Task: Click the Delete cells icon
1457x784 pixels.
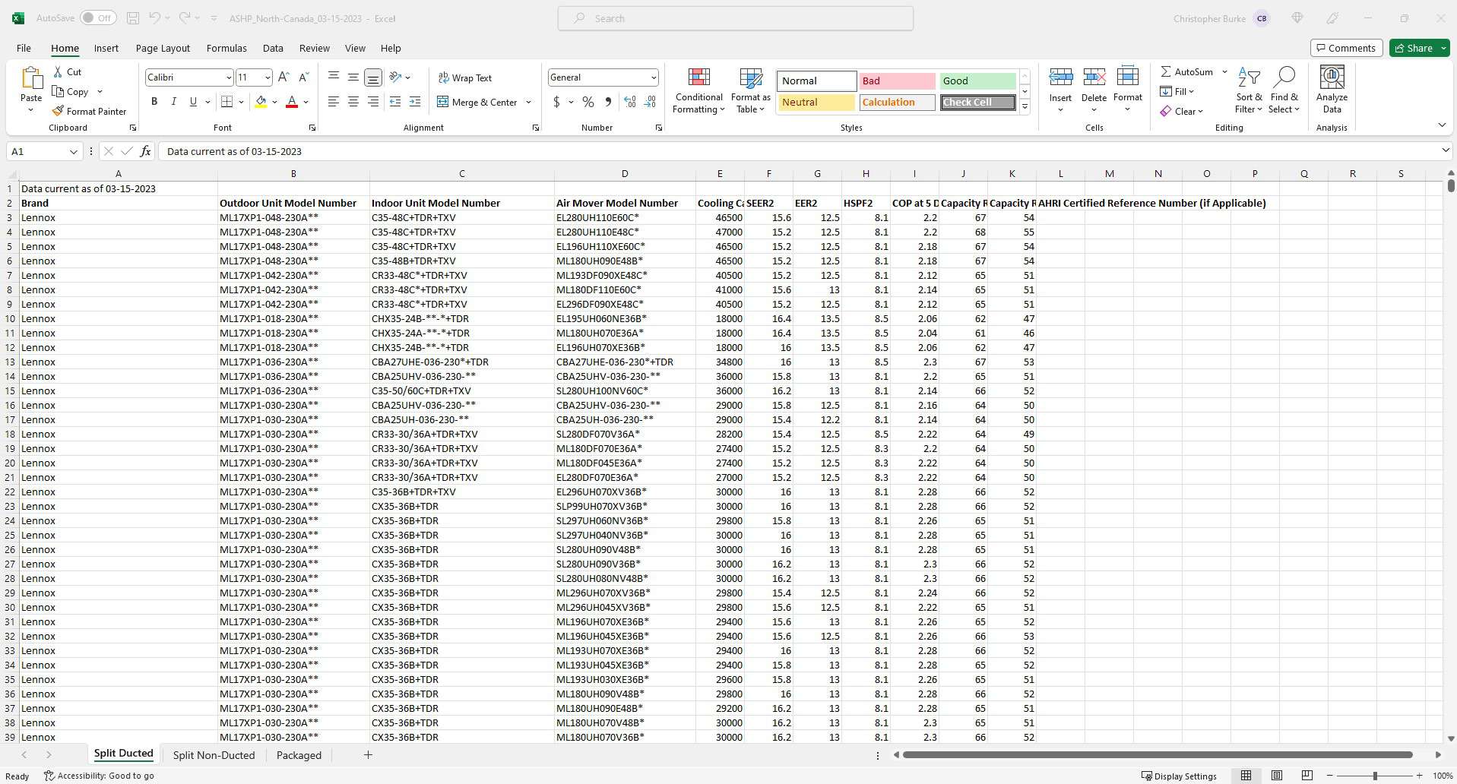Action: tap(1094, 77)
